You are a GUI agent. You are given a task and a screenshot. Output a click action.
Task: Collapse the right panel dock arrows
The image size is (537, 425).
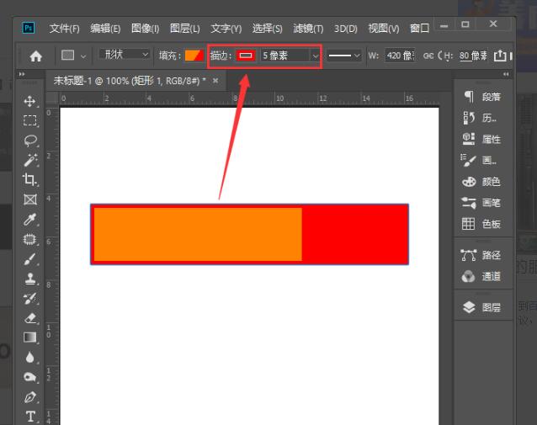[x=506, y=74]
